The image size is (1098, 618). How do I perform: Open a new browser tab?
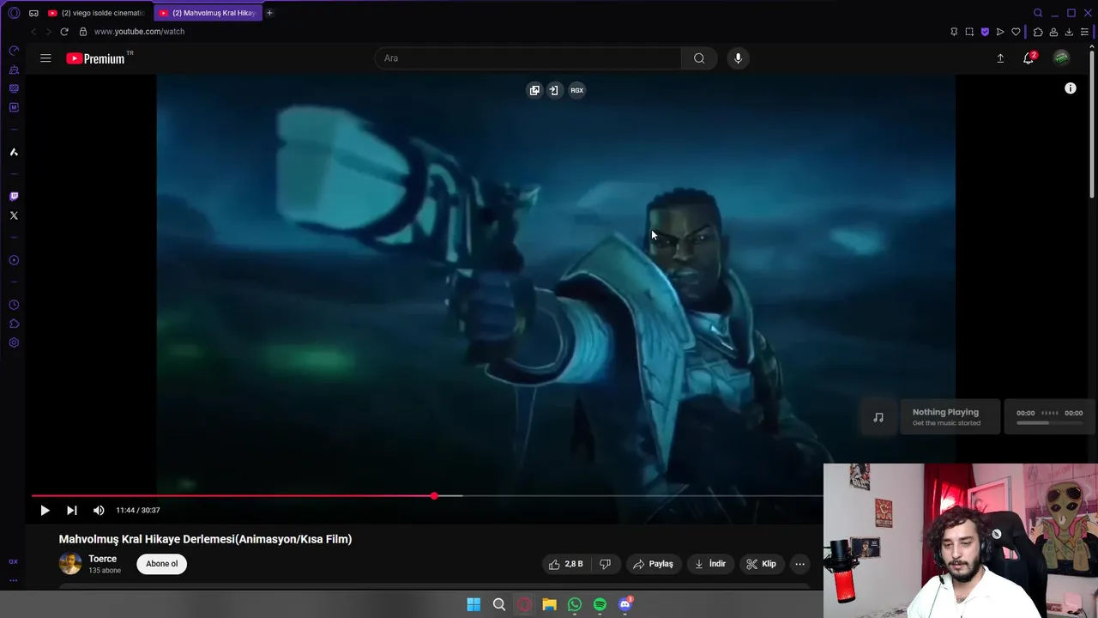[269, 13]
